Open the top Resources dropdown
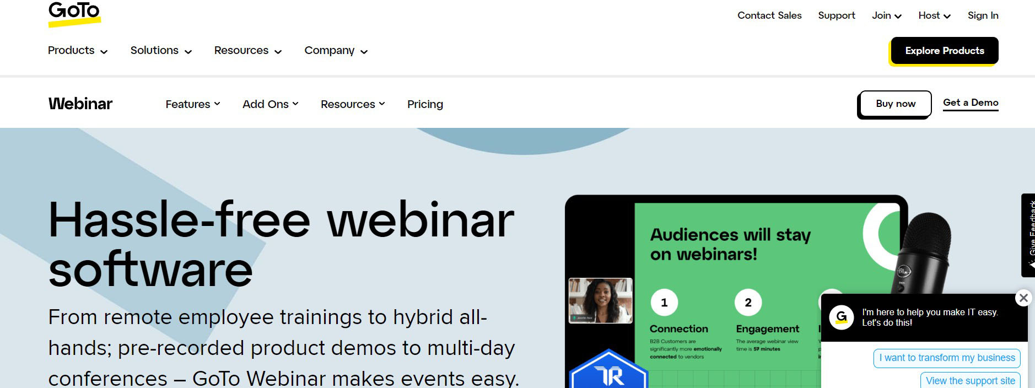This screenshot has width=1035, height=388. click(248, 50)
